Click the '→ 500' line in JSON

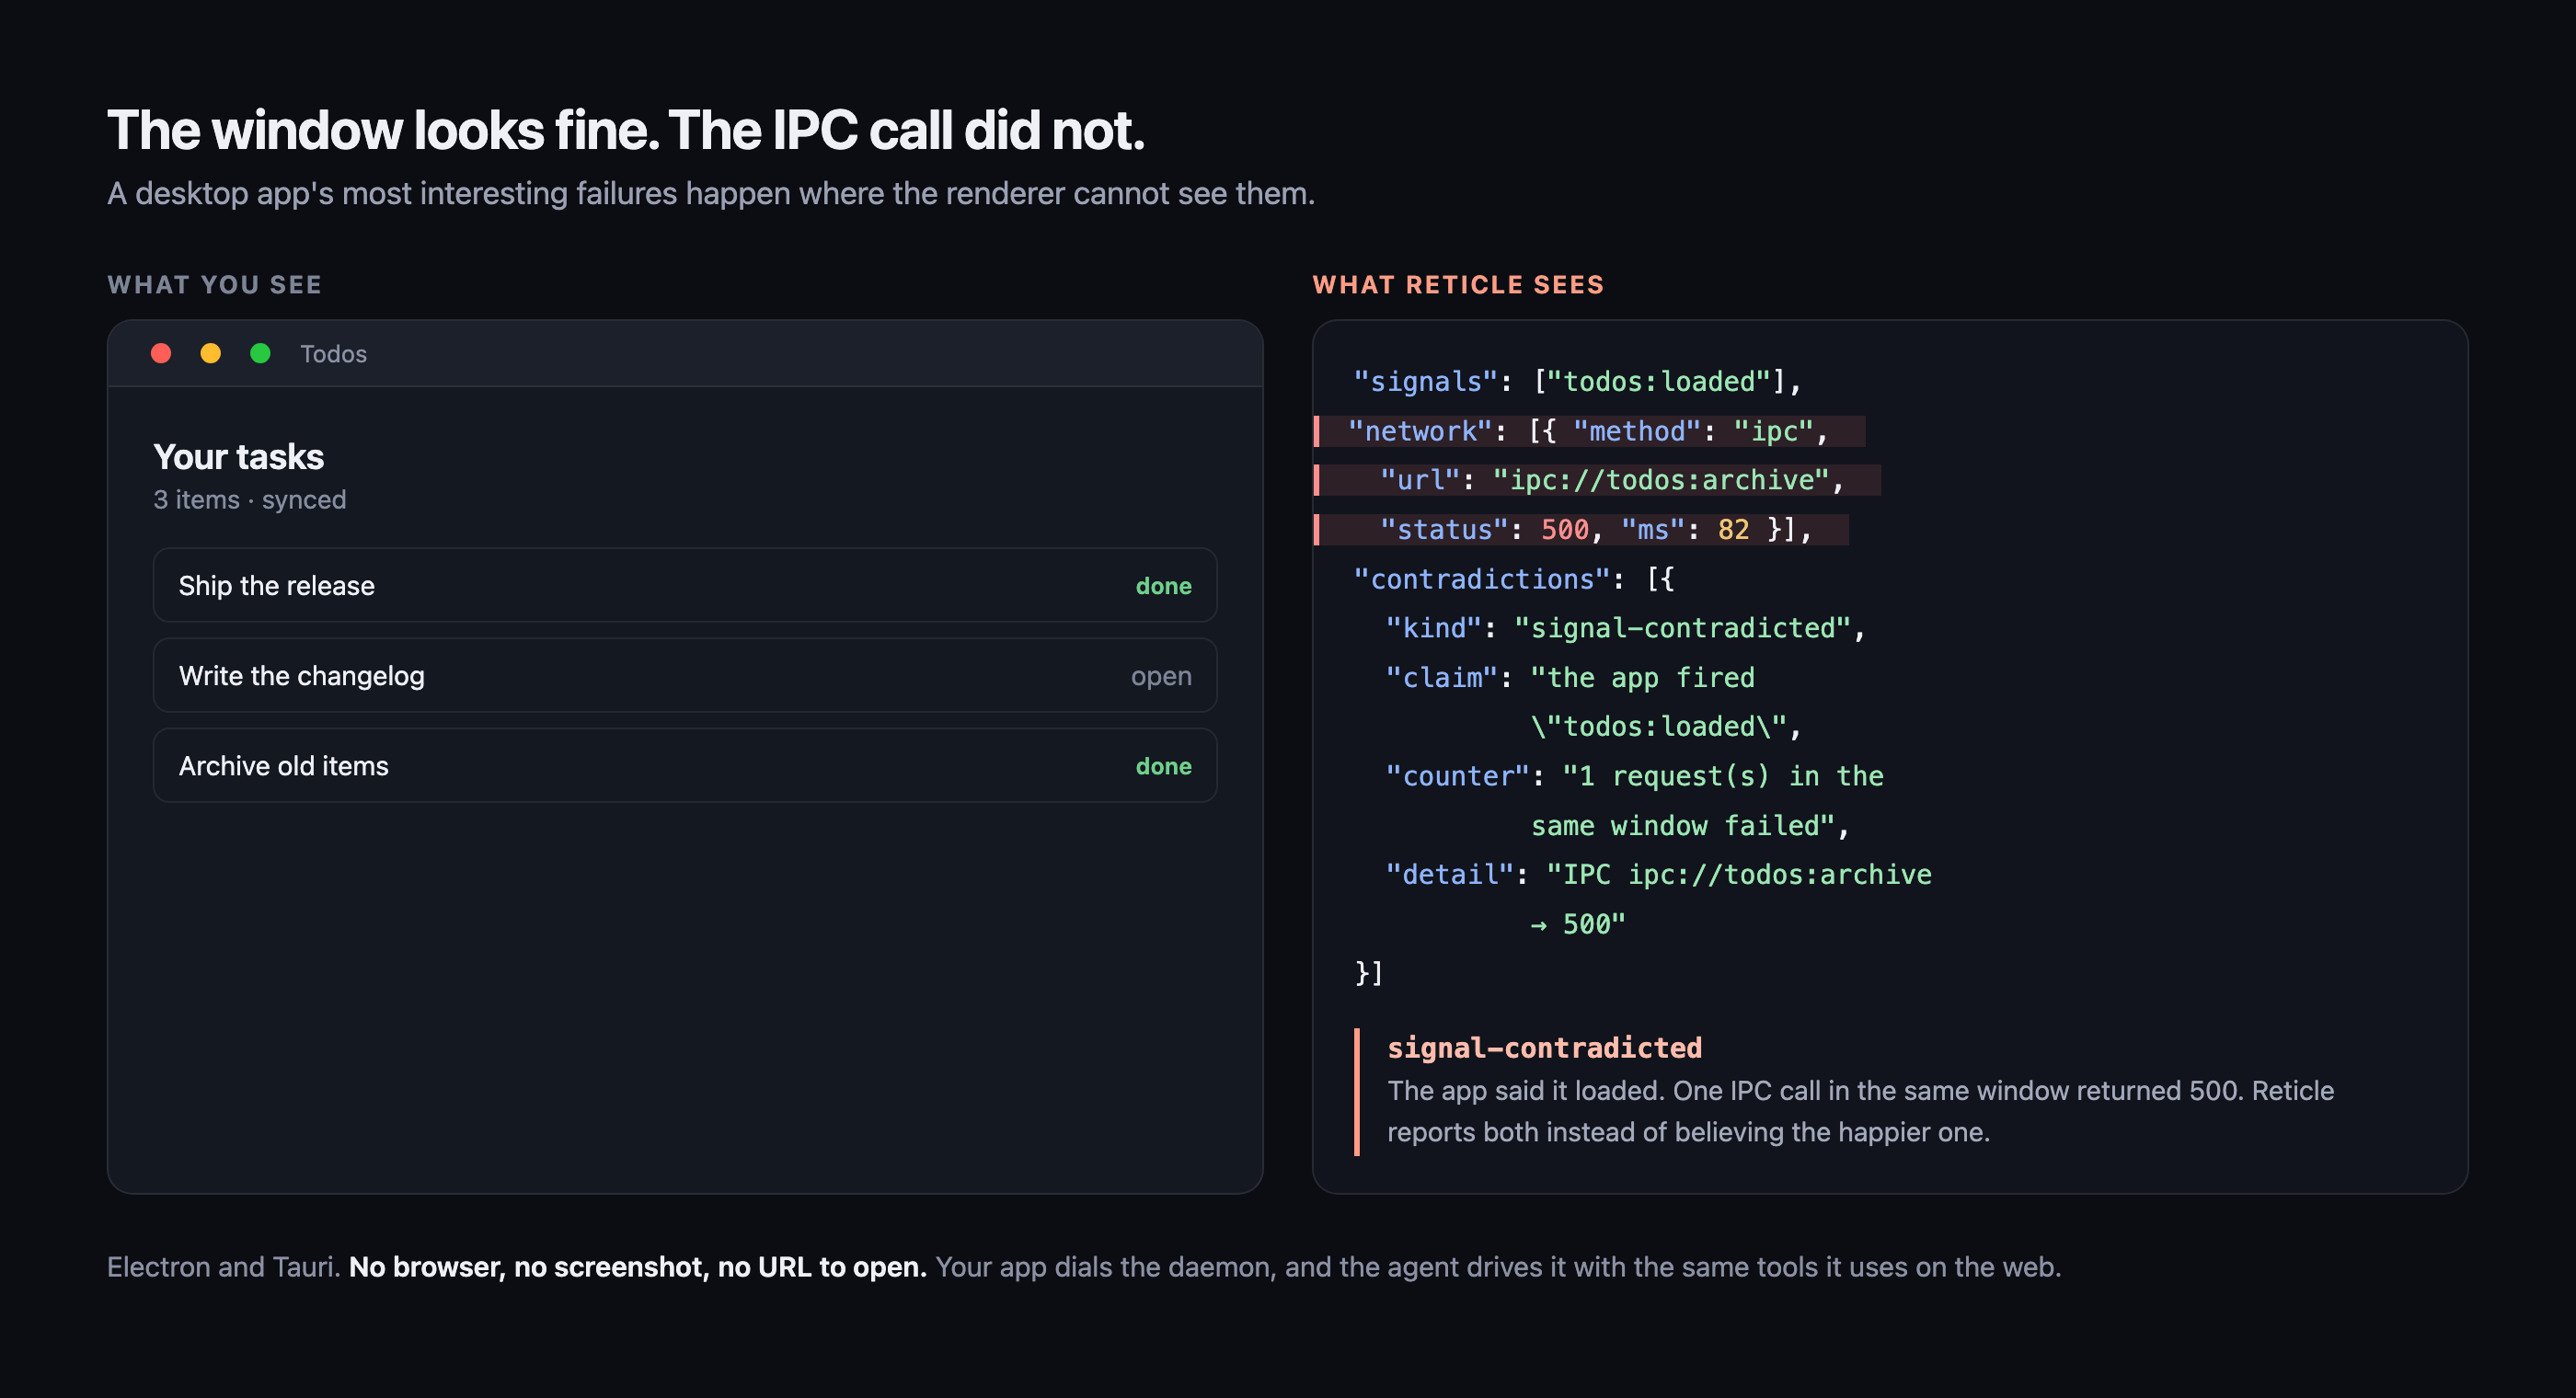tap(1577, 924)
